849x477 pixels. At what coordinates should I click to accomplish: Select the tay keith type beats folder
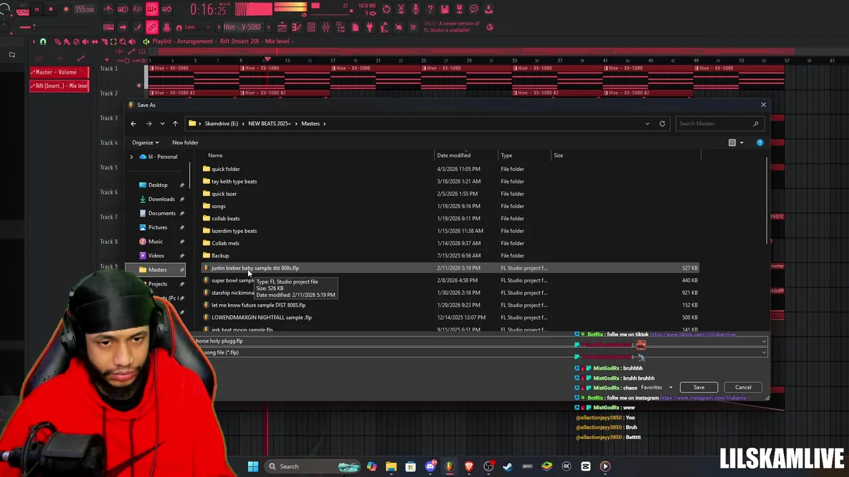(x=450, y=182)
